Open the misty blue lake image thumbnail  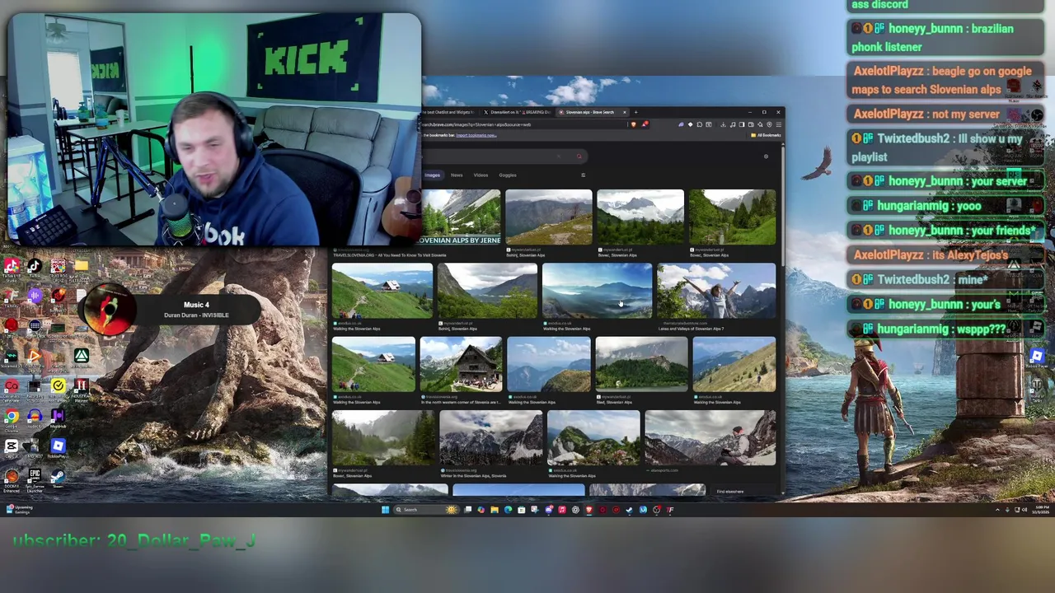click(597, 291)
